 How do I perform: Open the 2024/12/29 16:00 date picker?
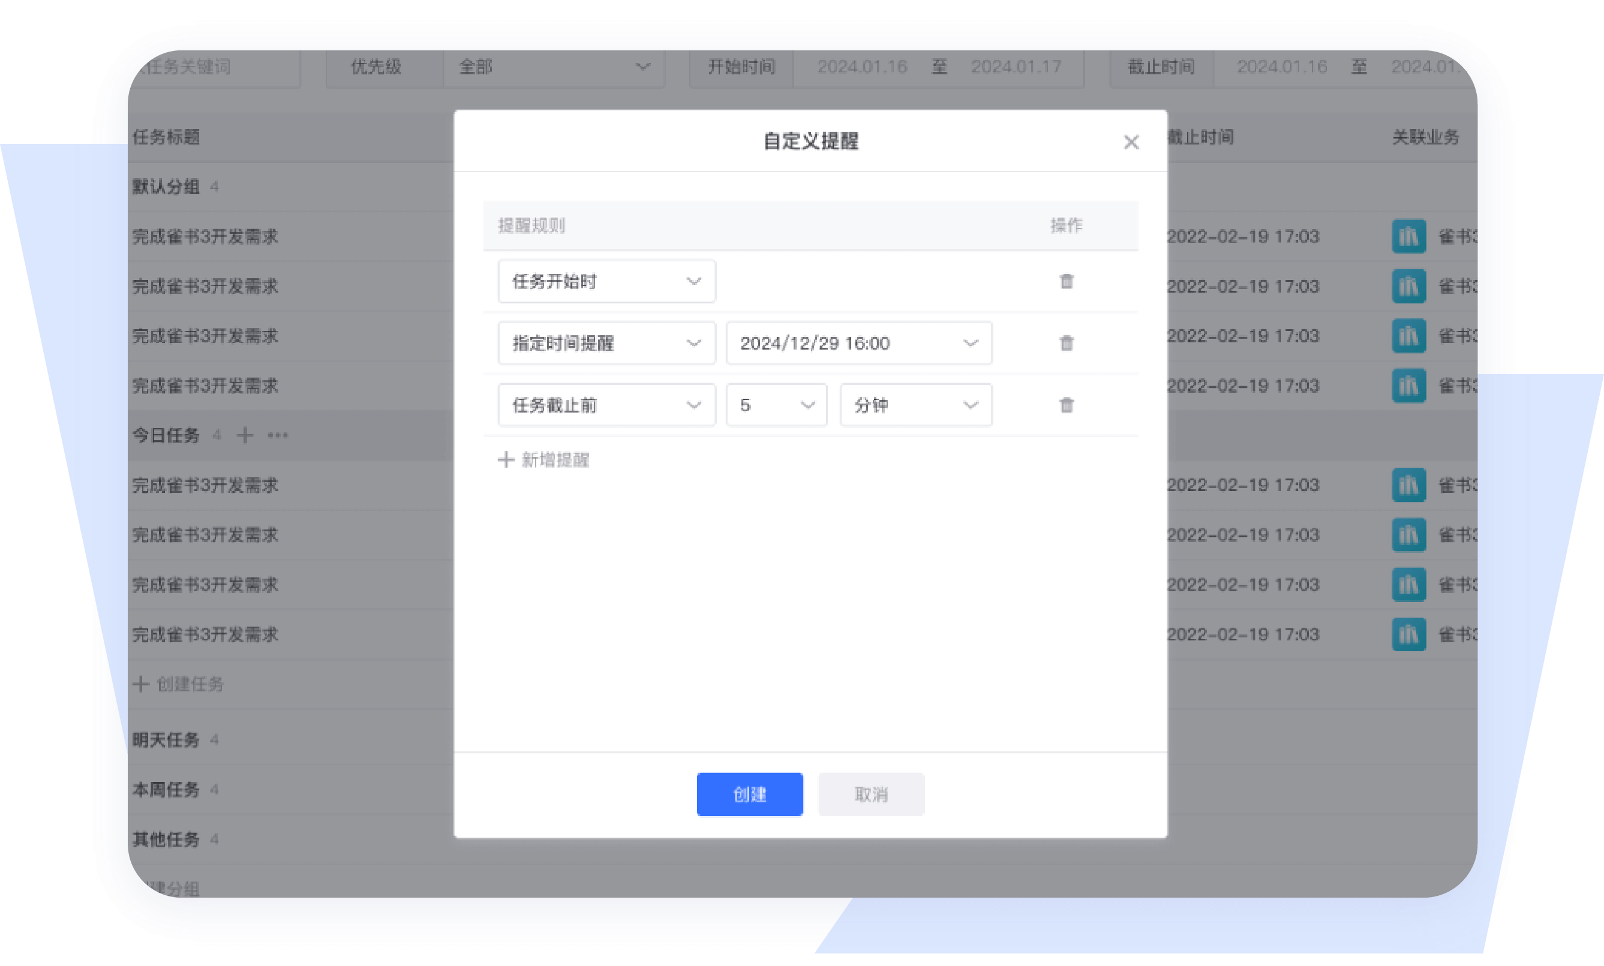click(858, 343)
